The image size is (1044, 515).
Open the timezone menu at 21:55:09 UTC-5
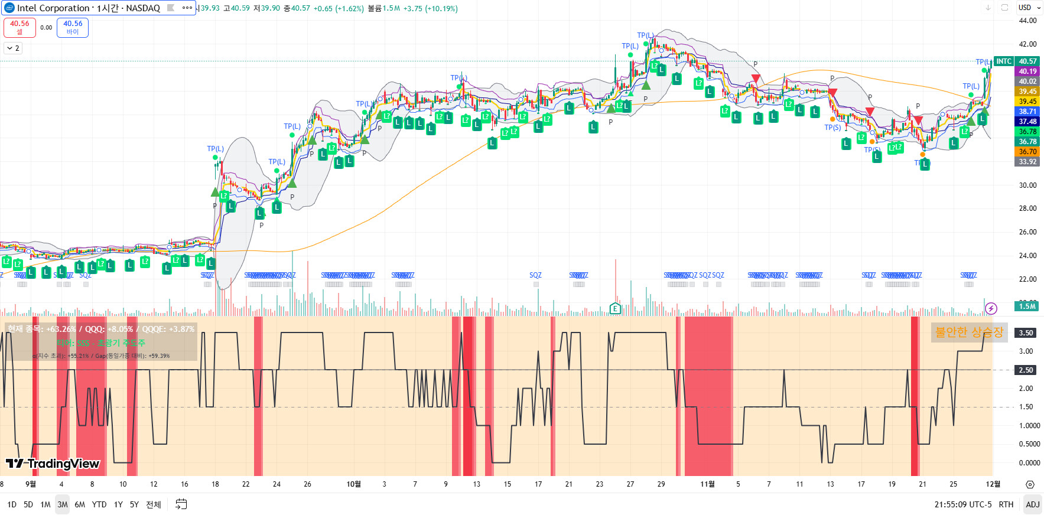pos(963,504)
